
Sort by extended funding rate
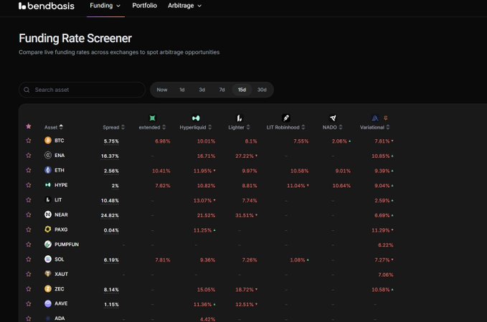[x=152, y=128]
